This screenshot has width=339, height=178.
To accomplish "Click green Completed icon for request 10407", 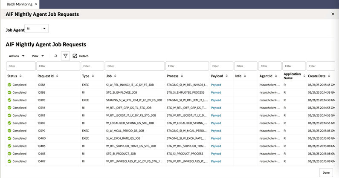I will coord(9,161).
